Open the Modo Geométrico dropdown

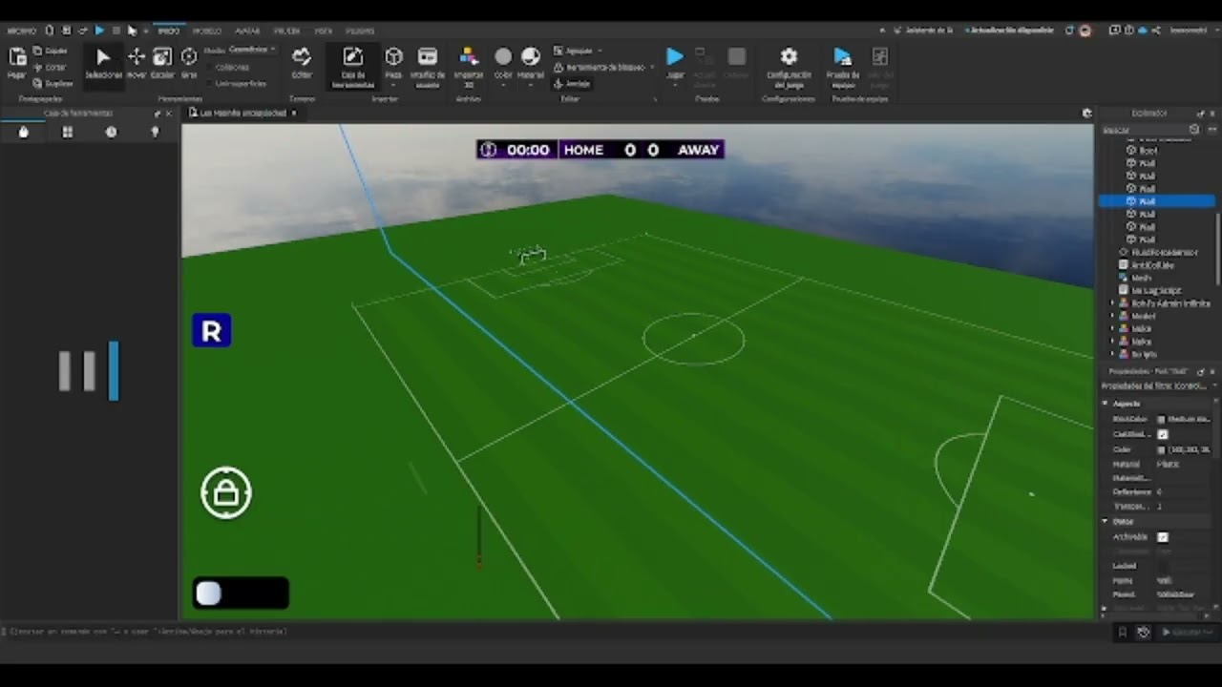[251, 50]
